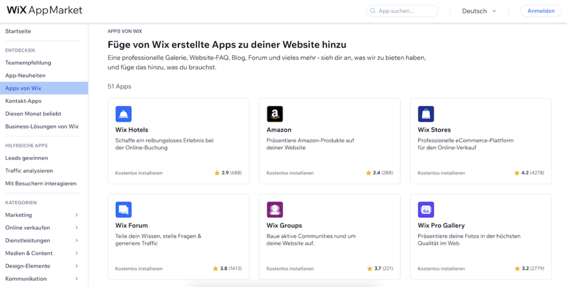
Task: Expand the Medien & Content chevron
Action: tap(76, 253)
